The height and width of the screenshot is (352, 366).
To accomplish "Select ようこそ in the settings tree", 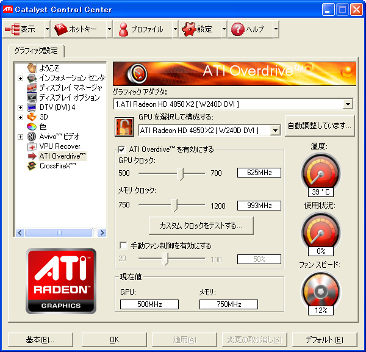I will pyautogui.click(x=49, y=68).
